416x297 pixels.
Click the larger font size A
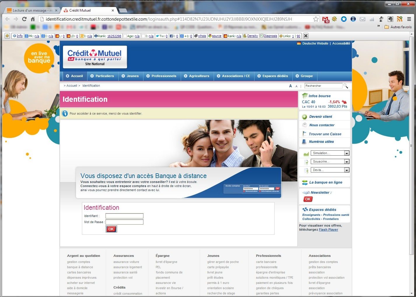[290, 86]
